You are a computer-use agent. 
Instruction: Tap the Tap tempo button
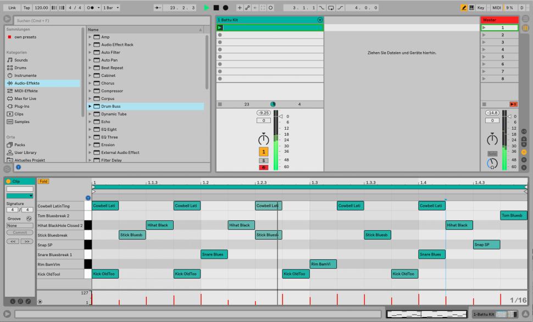click(26, 6)
